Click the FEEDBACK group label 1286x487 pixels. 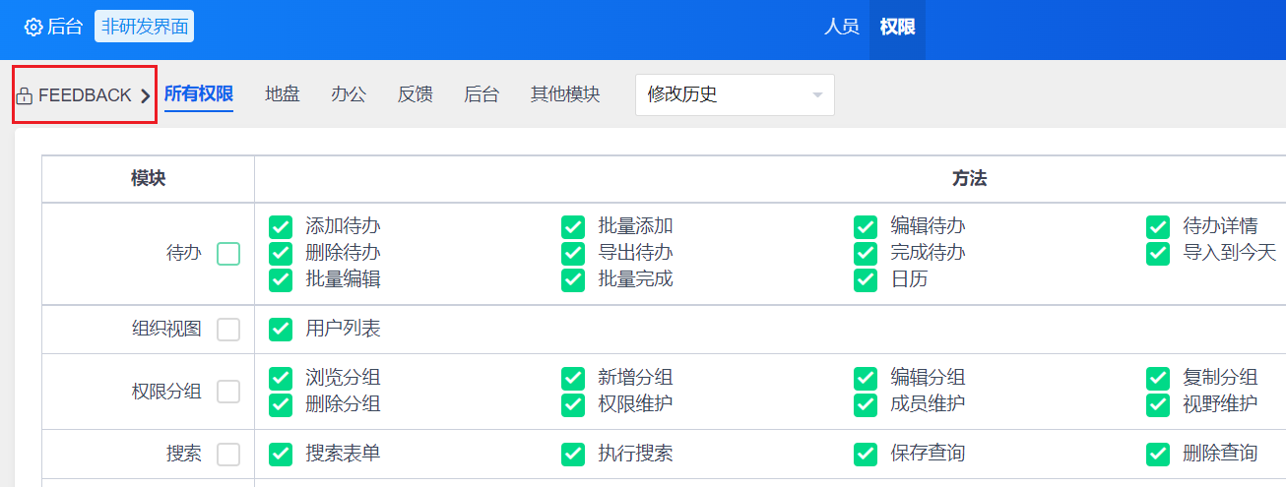(x=85, y=95)
